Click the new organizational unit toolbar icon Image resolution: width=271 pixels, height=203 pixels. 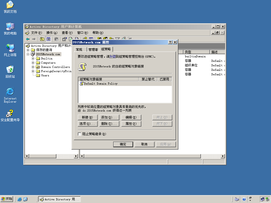(111, 38)
